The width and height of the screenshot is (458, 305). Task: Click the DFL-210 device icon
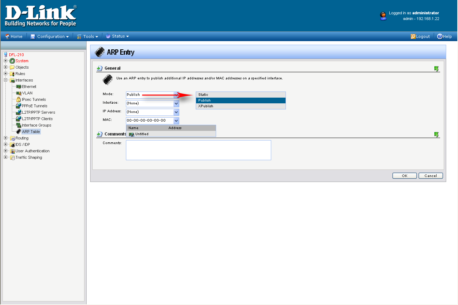[x=5, y=55]
